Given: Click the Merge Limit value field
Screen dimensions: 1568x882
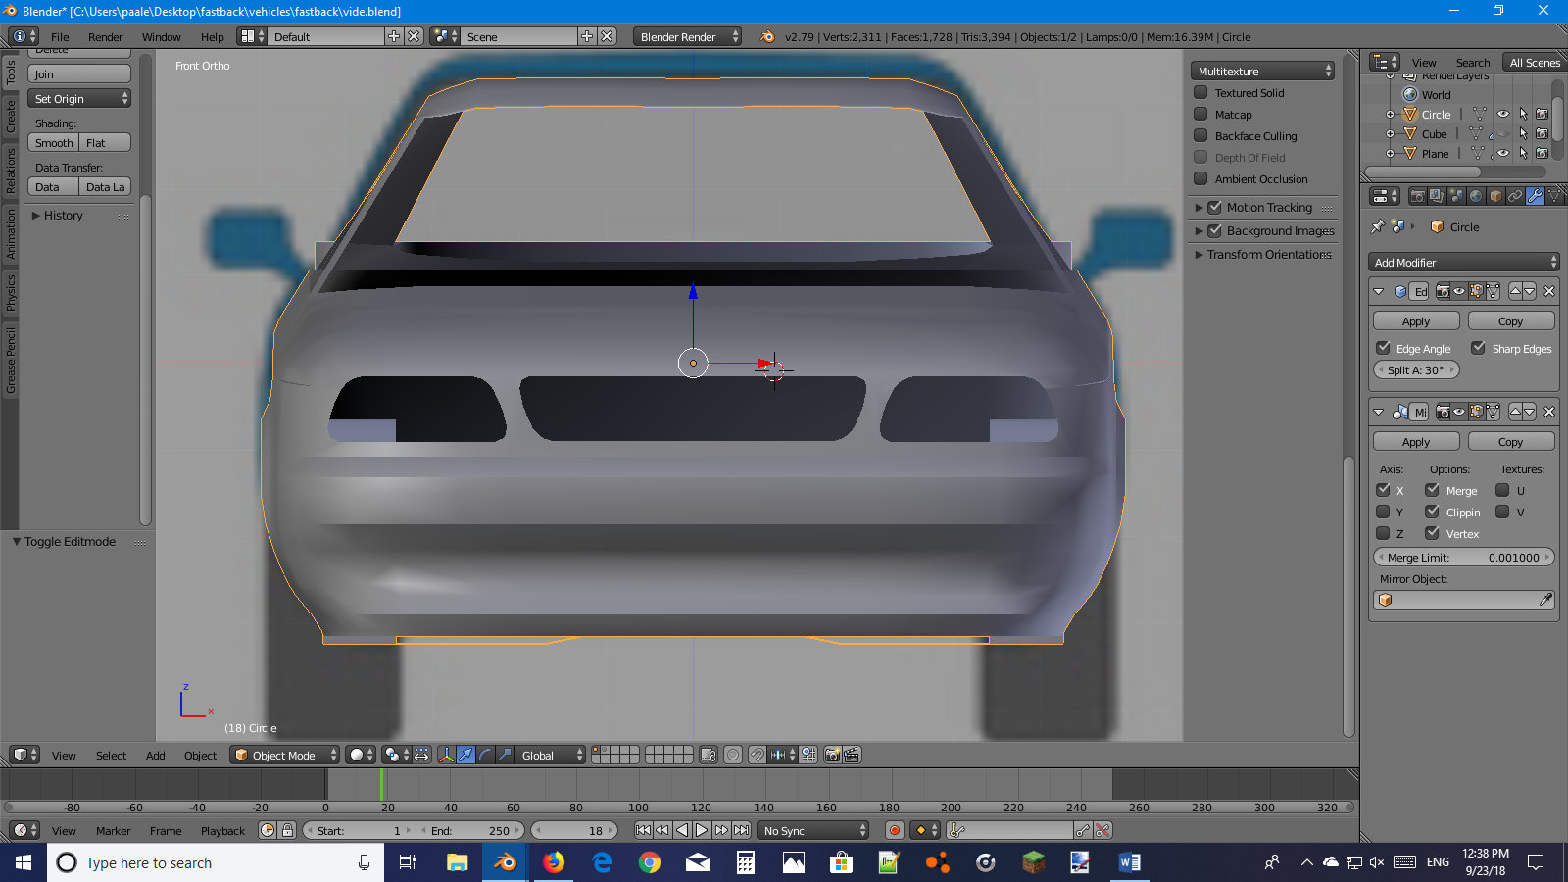Looking at the screenshot, I should tap(1463, 558).
